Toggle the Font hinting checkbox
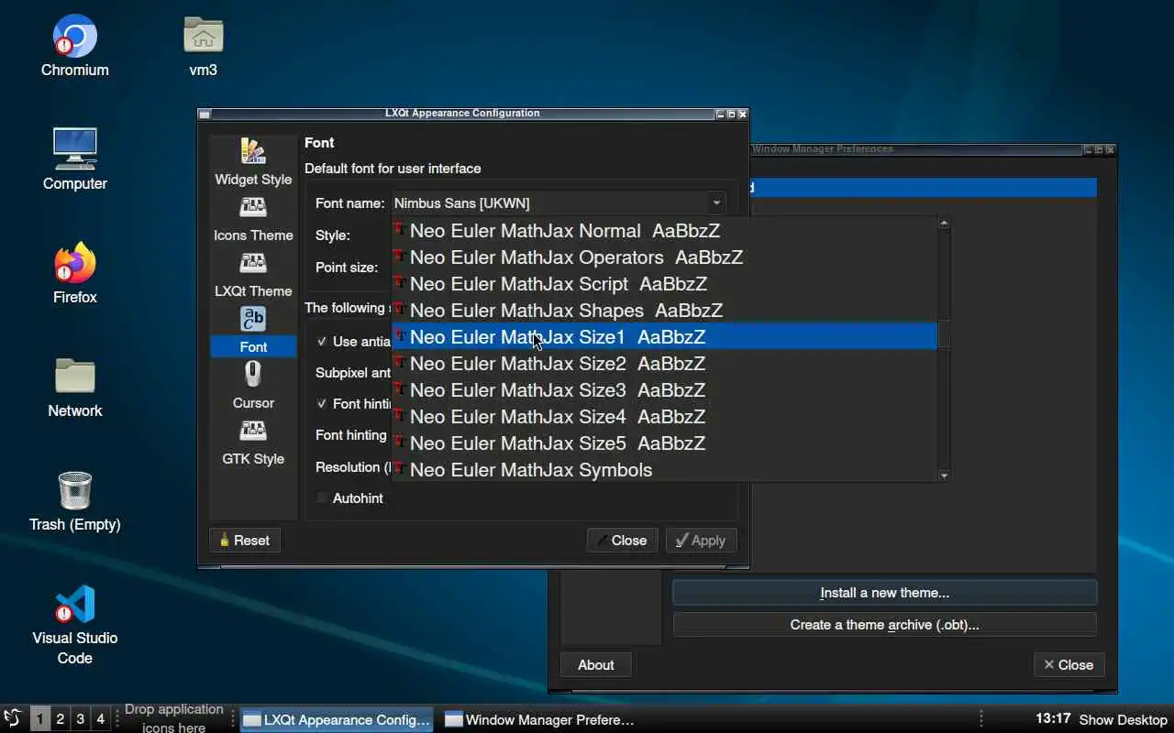 click(x=322, y=403)
